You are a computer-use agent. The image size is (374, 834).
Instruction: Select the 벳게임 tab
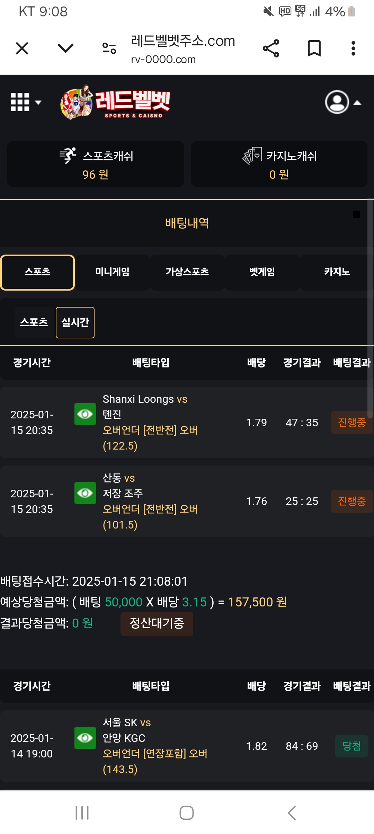262,272
